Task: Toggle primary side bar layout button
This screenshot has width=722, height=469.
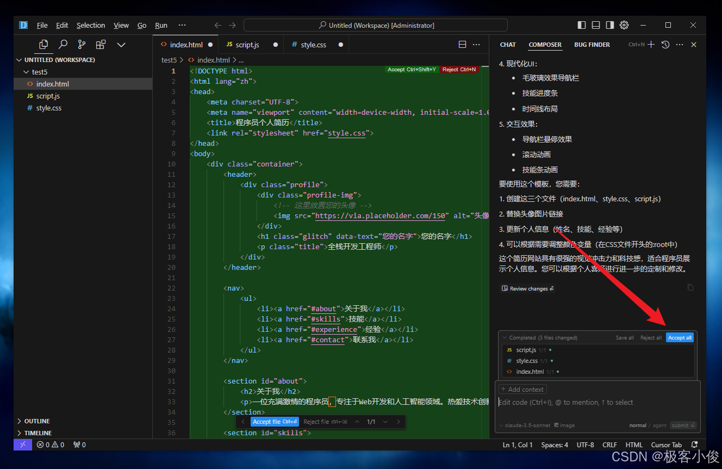Action: coord(582,25)
